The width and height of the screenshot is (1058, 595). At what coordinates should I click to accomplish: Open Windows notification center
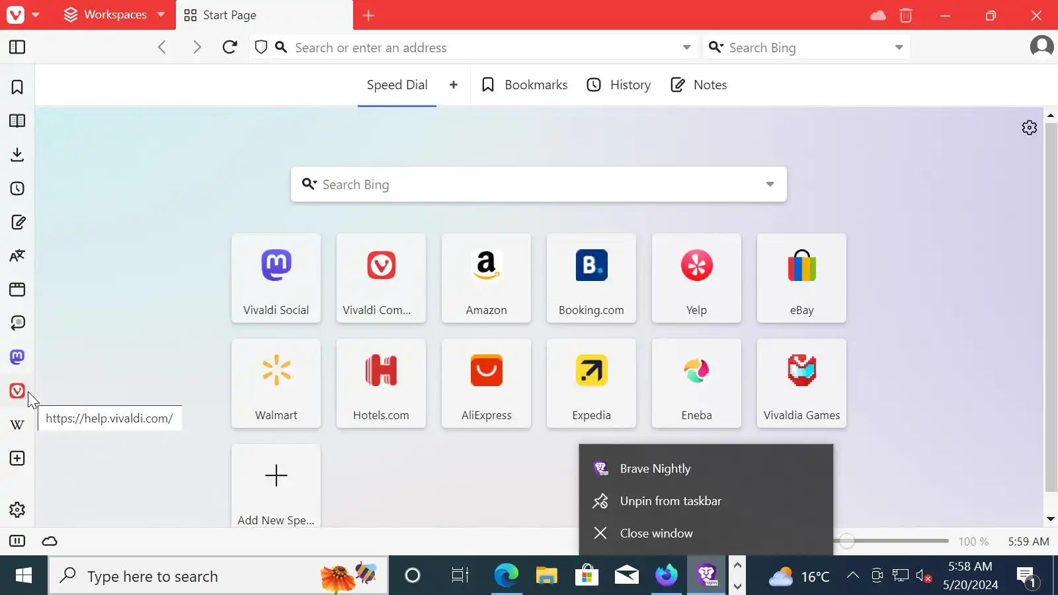[1028, 576]
